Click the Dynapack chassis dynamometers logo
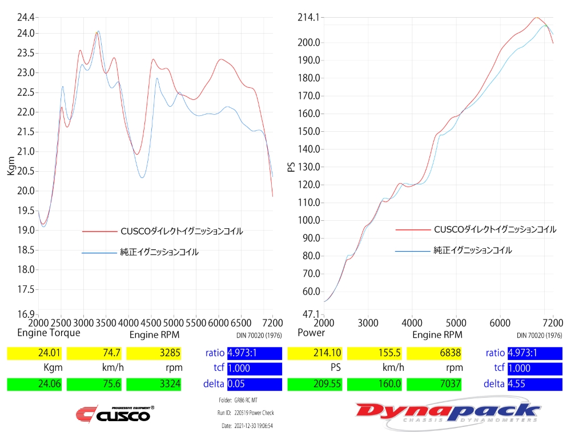 point(448,412)
